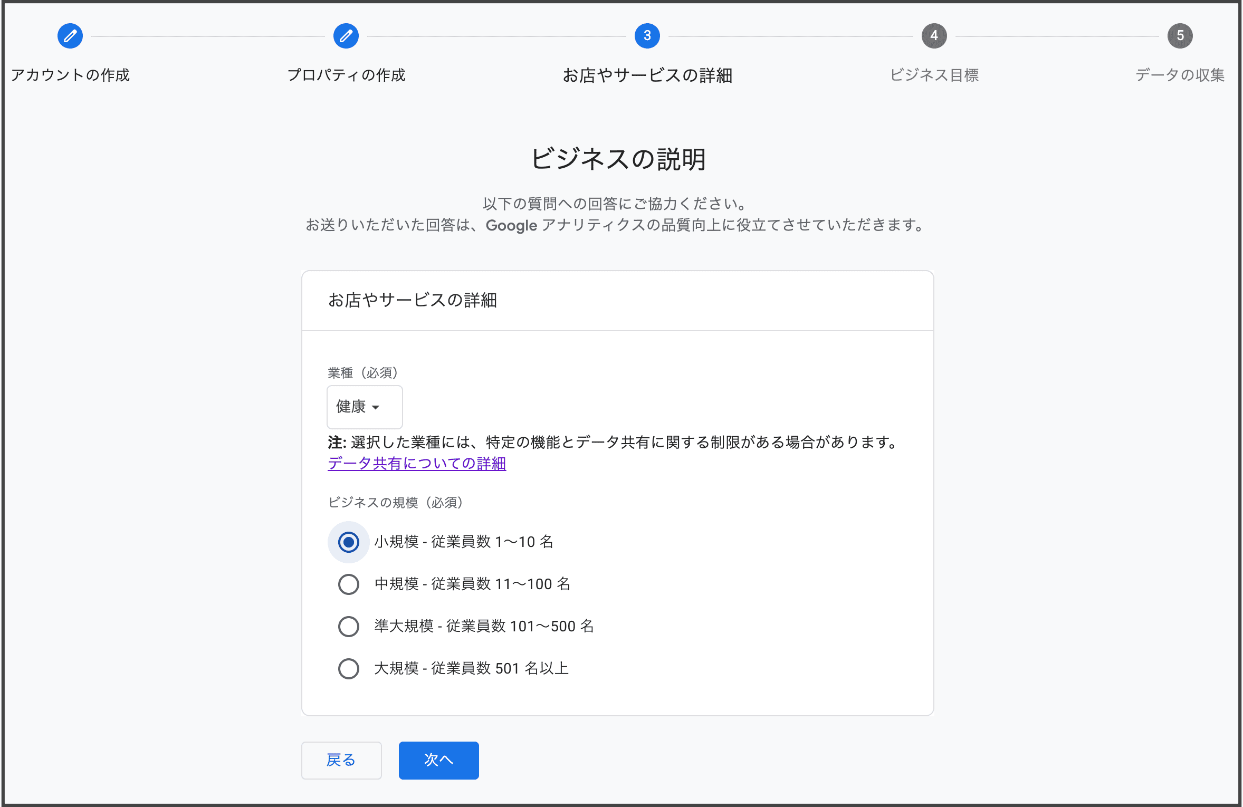This screenshot has width=1243, height=807.
Task: Open the プロパティの作成 step label
Action: [x=346, y=75]
